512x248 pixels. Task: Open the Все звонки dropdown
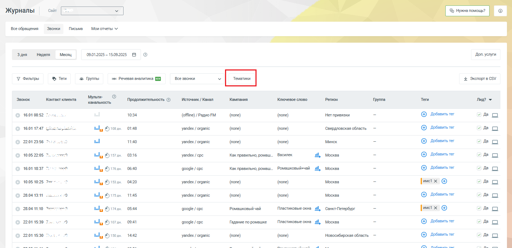pos(197,78)
